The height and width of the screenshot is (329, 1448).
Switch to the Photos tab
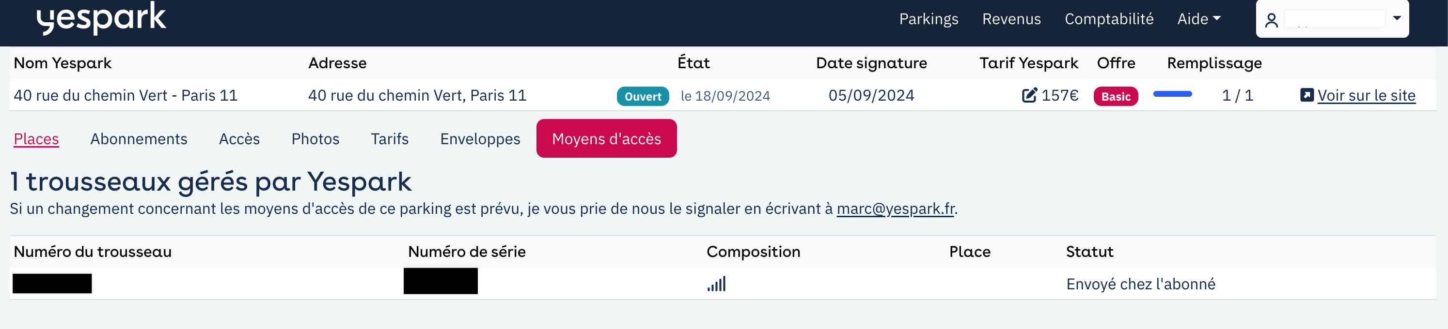(315, 139)
